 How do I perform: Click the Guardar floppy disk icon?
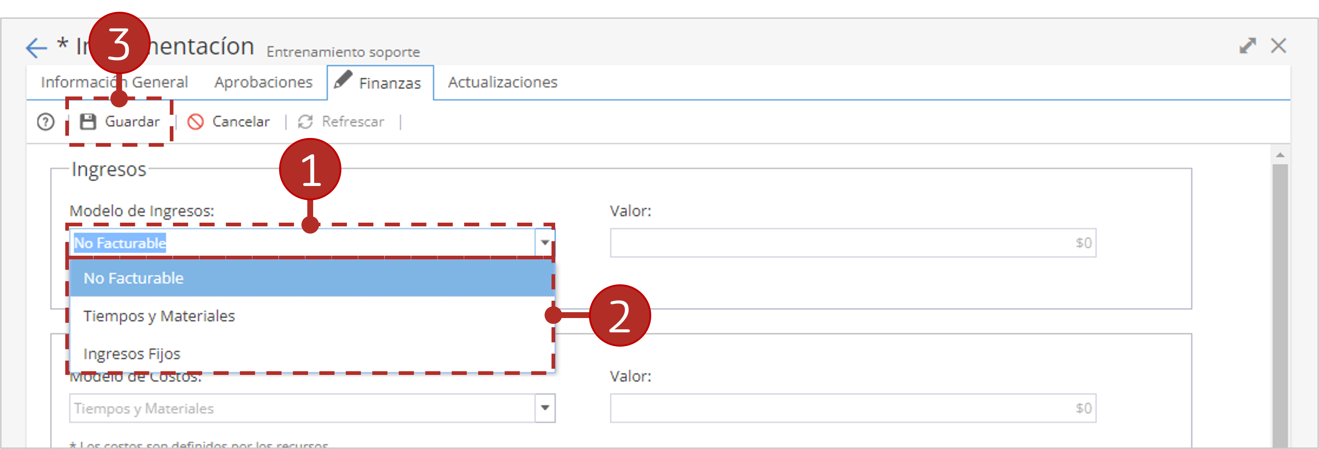88,122
